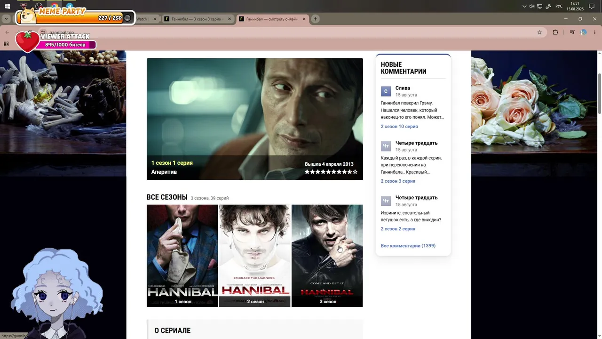This screenshot has height=339, width=602.
Task: Open the volume control in the tray
Action: click(532, 6)
